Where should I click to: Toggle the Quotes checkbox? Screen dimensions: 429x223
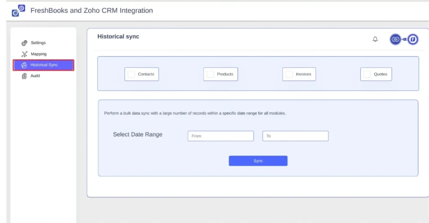click(x=367, y=74)
